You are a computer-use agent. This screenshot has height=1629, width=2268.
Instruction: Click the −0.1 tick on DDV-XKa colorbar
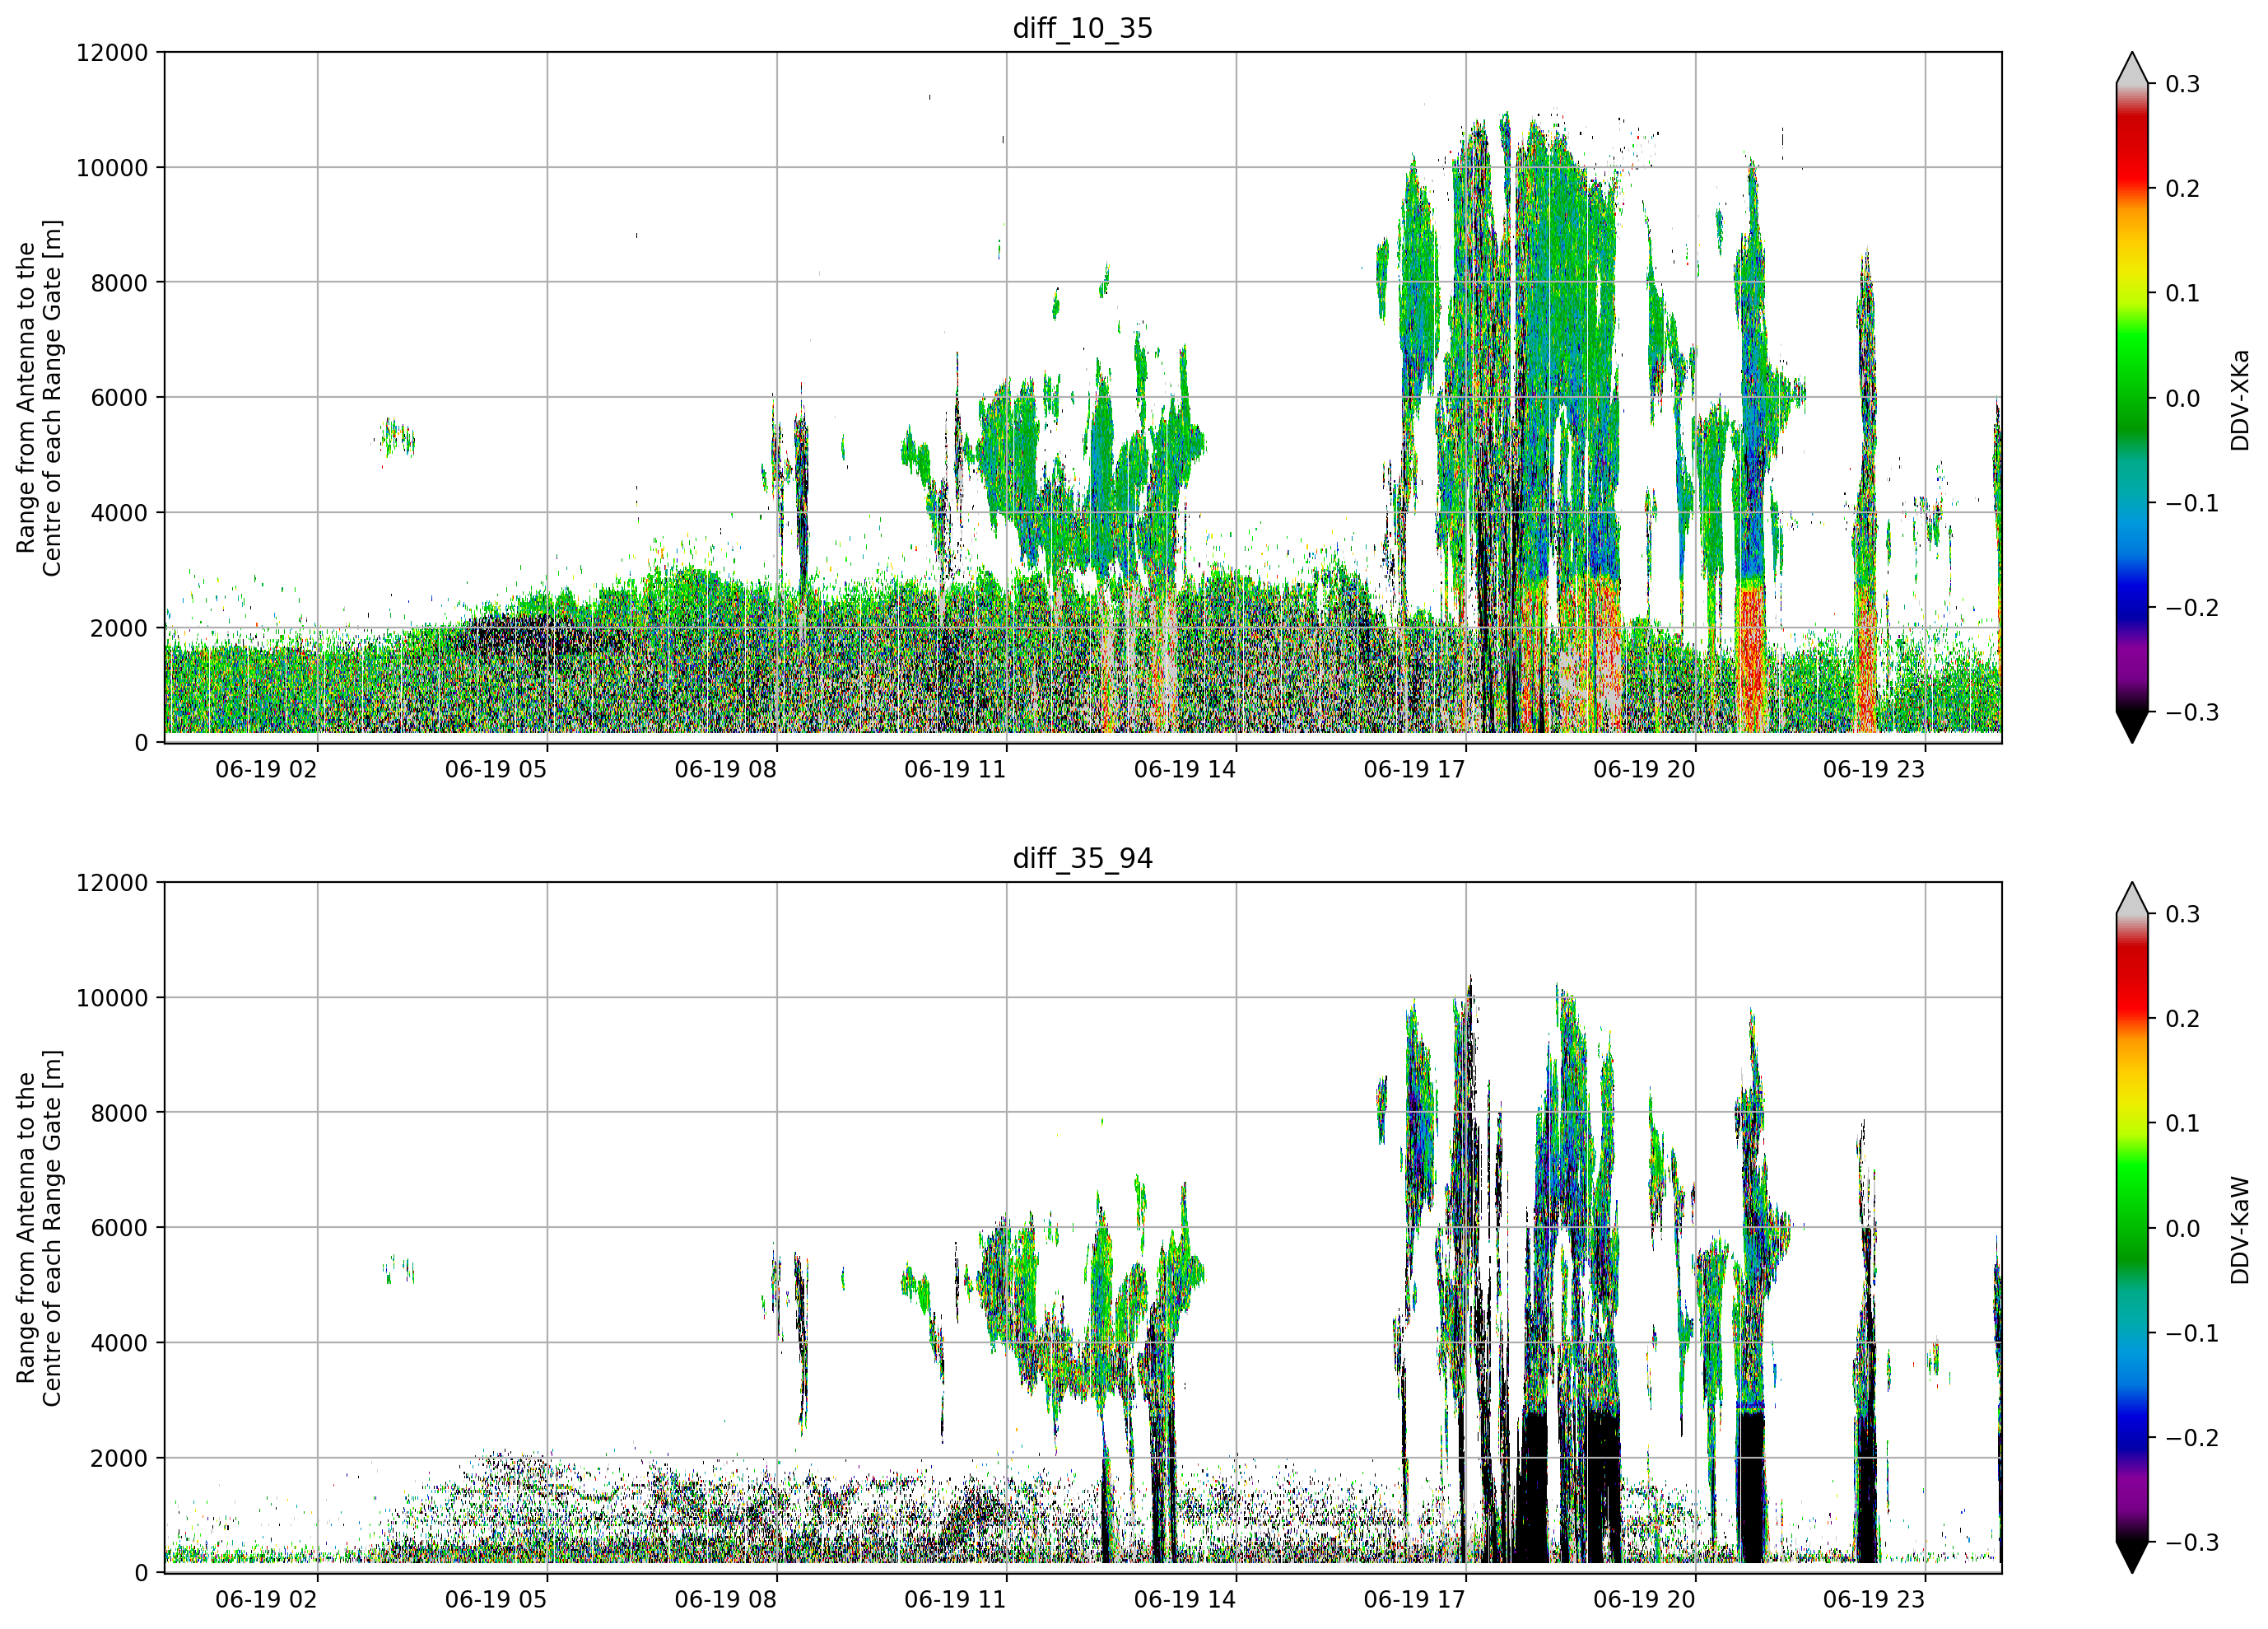click(2192, 503)
